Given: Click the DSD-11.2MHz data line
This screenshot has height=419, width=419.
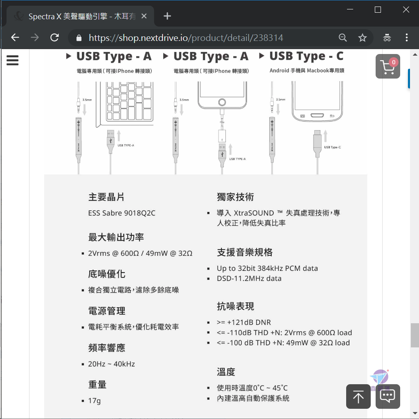Looking at the screenshot, I should coord(249,278).
